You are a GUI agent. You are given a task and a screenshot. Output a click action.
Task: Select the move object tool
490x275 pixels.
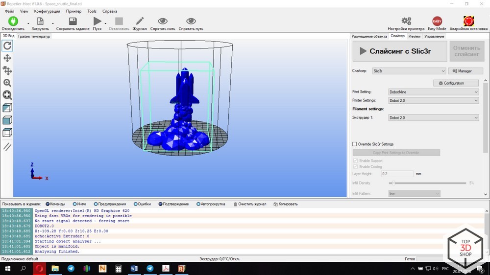7,70
